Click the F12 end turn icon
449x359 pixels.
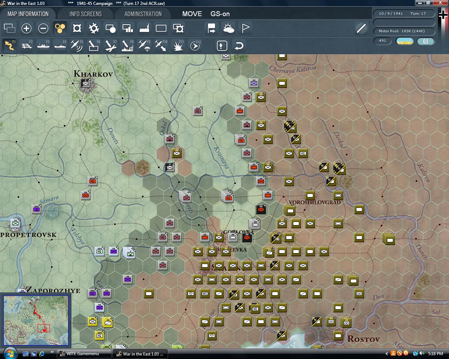pos(195,46)
